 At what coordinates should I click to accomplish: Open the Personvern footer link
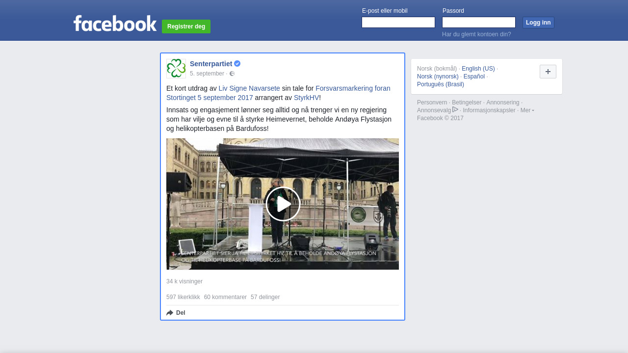click(432, 102)
